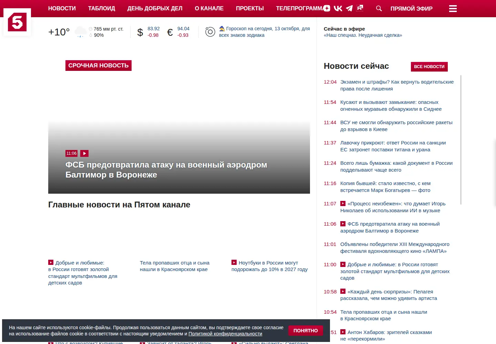This screenshot has width=496, height=344.
Task: Open main-feed story about bodies found in Krasnoyarsk
Action: click(x=175, y=266)
